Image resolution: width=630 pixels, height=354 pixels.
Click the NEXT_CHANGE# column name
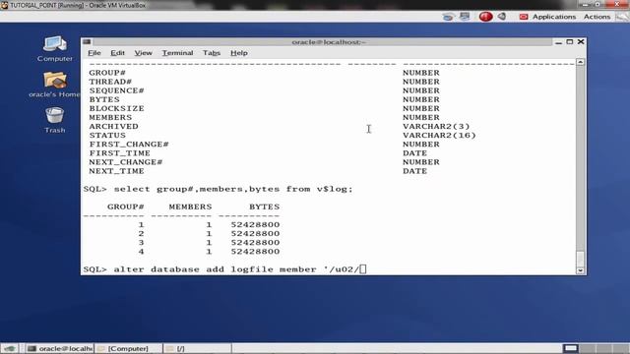point(126,162)
